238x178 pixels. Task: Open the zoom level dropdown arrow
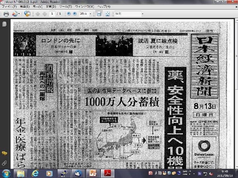point(91,14)
